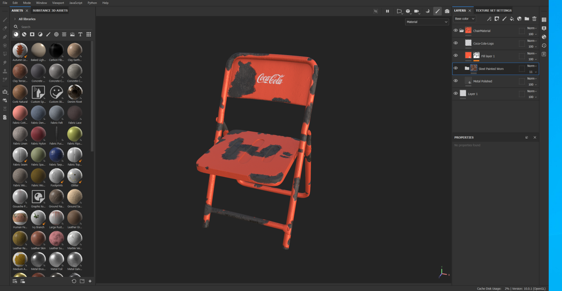The width and height of the screenshot is (562, 291).
Task: Select the Clone stamp tool
Action: pyautogui.click(x=5, y=71)
